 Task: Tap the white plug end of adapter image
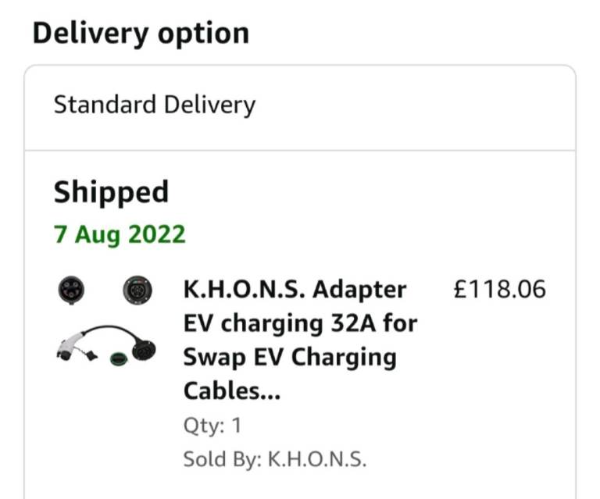70,346
